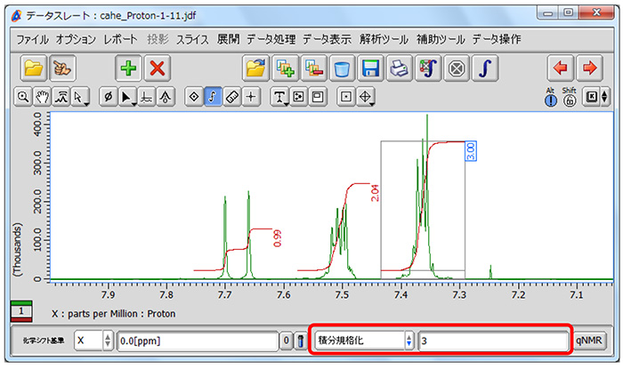Click the red left arrow button
Image resolution: width=623 pixels, height=368 pixels.
tap(559, 68)
